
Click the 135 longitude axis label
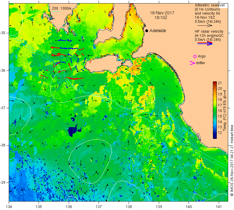click(x=39, y=207)
